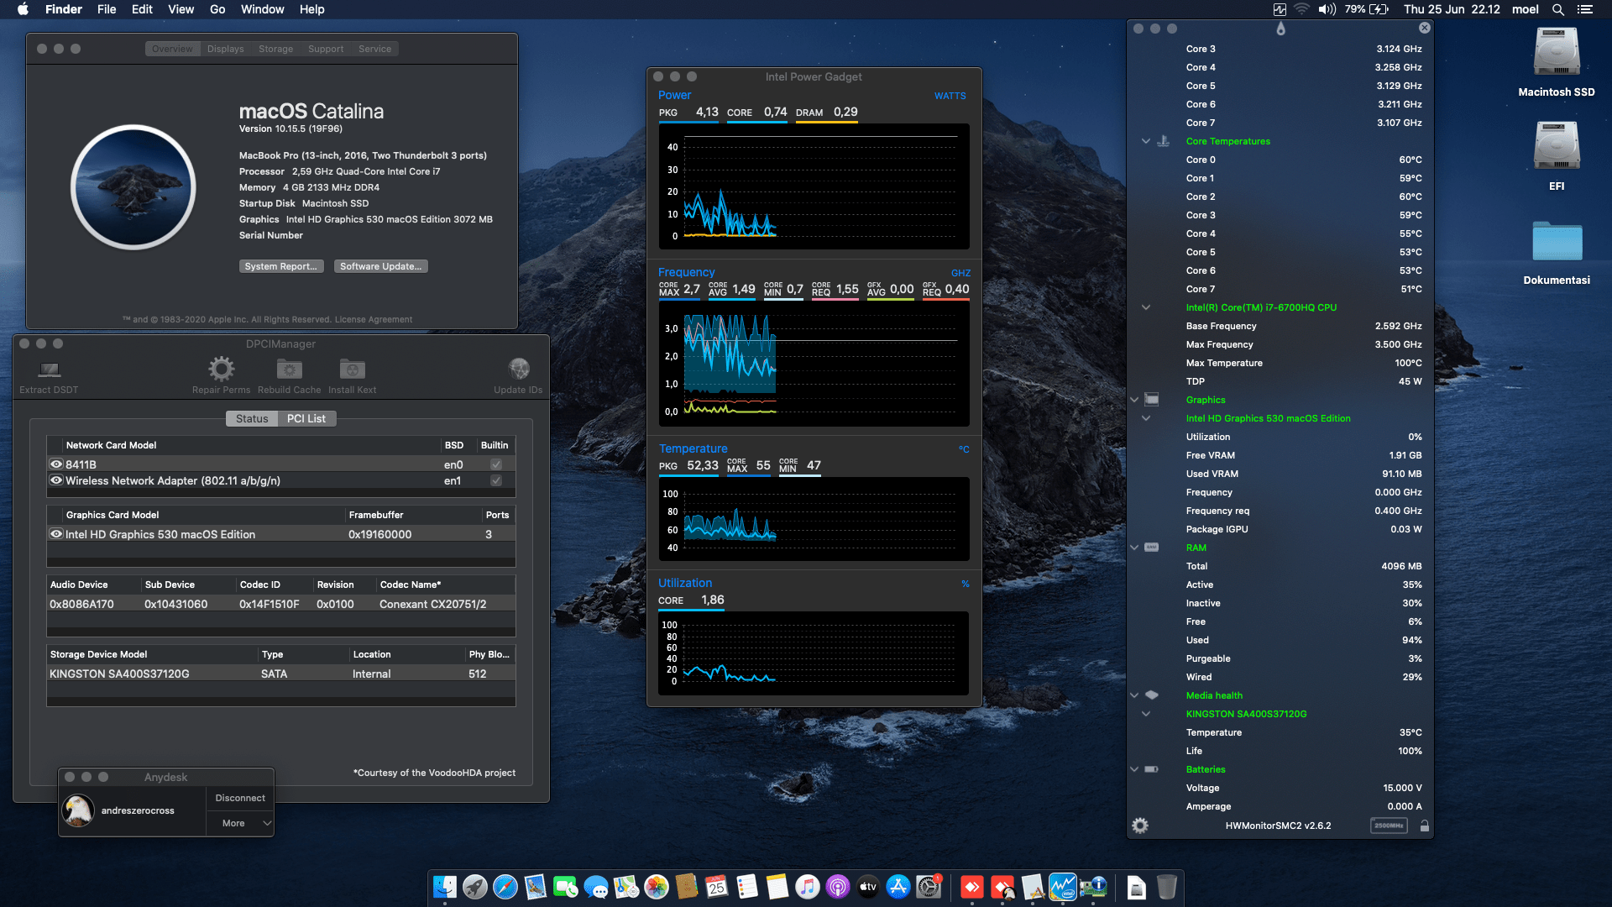Collapse the RAM group
The height and width of the screenshot is (907, 1612).
1134,548
